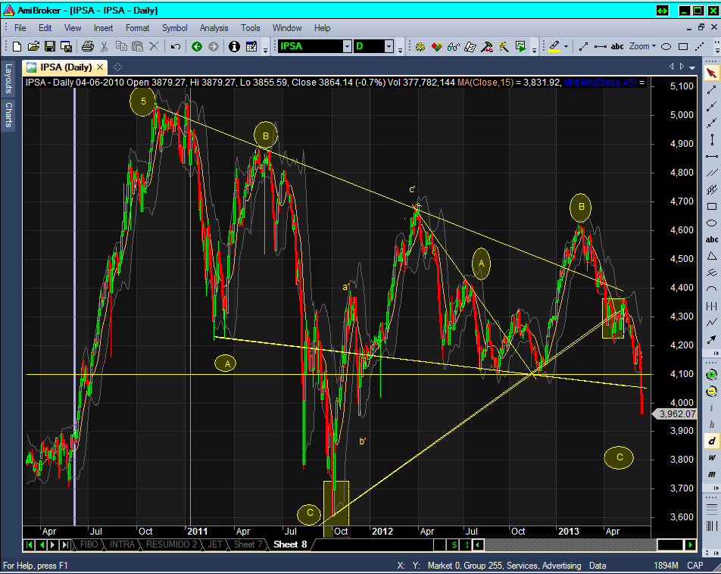Expand more drawing tools in side toolbar
Image resolution: width=721 pixels, height=574 pixels.
click(716, 353)
